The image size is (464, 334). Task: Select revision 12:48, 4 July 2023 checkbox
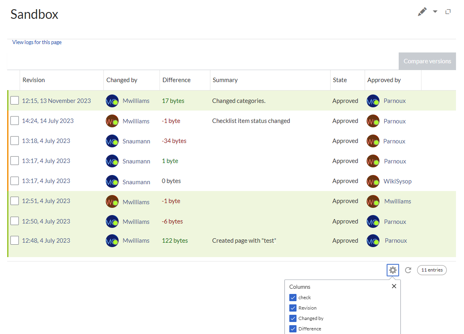[x=14, y=240]
